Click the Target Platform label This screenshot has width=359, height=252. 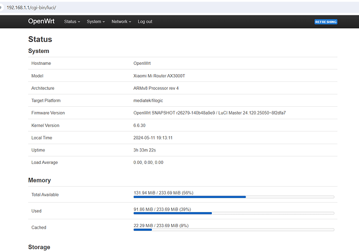click(46, 101)
